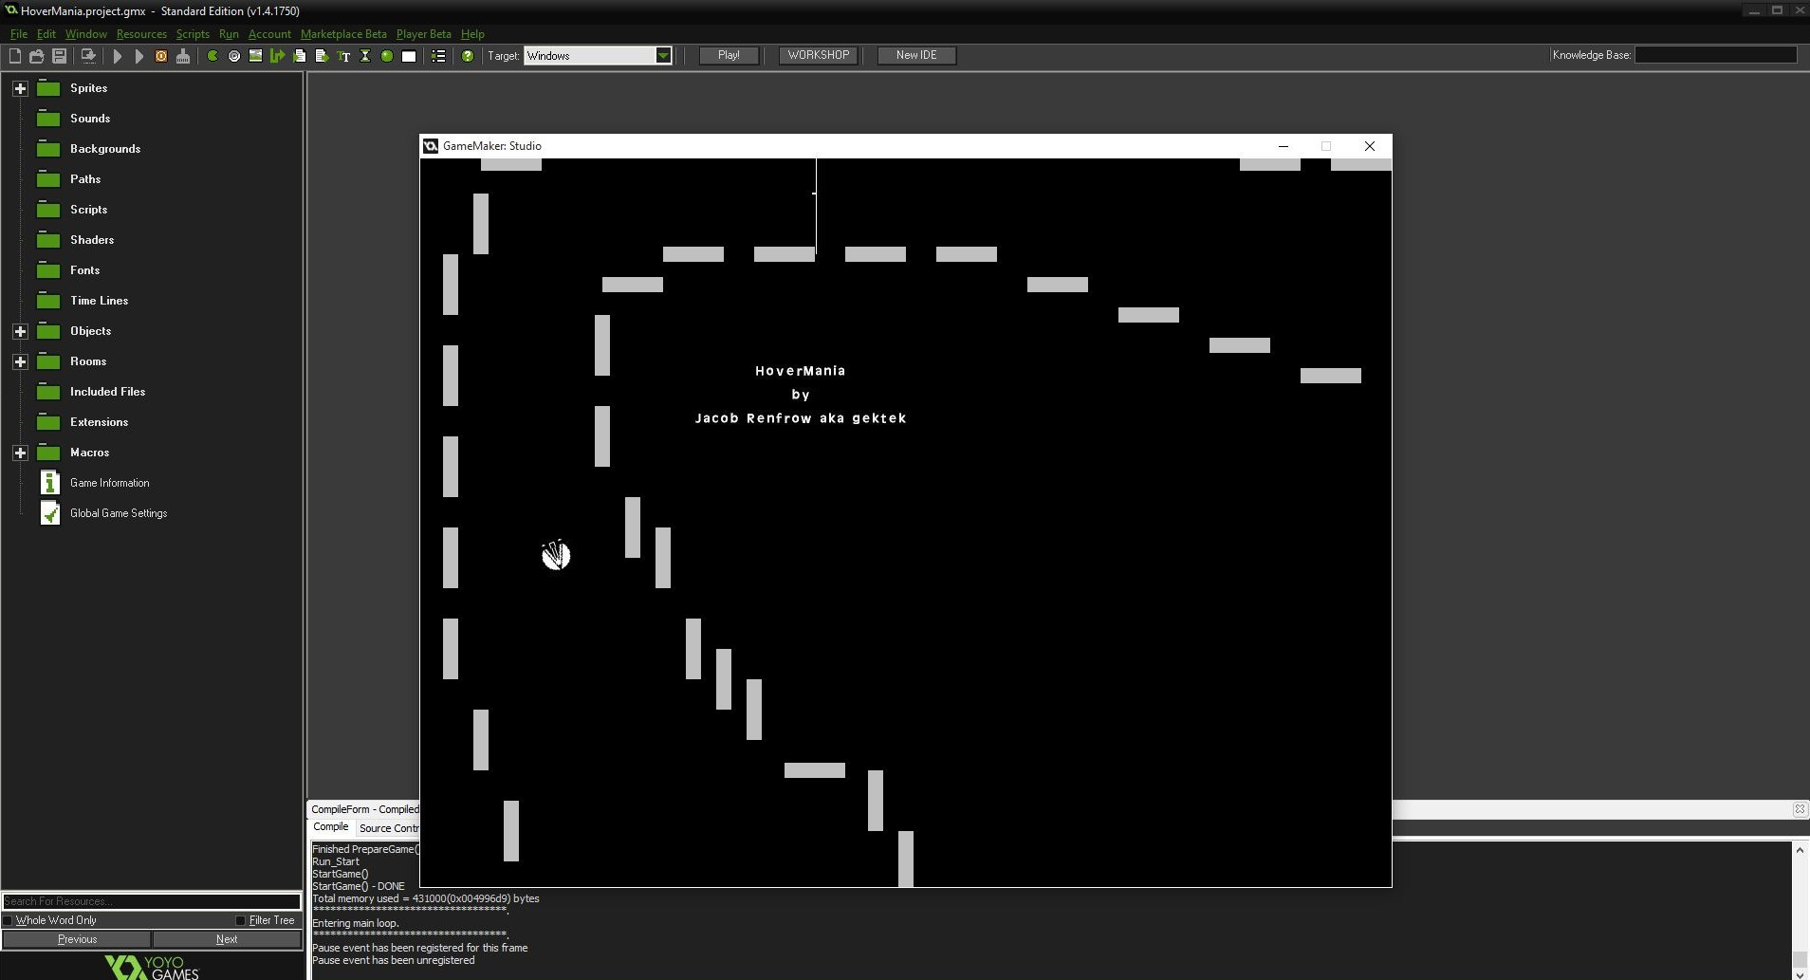
Task: Open a project with the folder icon
Action: point(37,56)
